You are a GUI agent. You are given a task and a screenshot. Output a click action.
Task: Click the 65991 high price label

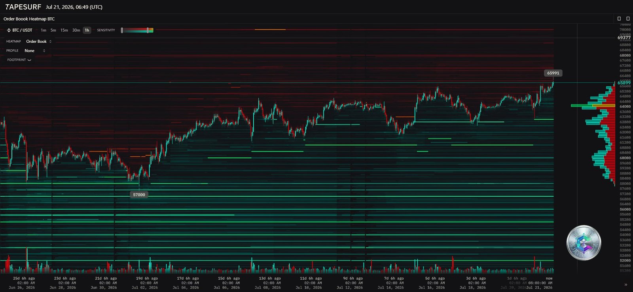click(553, 73)
